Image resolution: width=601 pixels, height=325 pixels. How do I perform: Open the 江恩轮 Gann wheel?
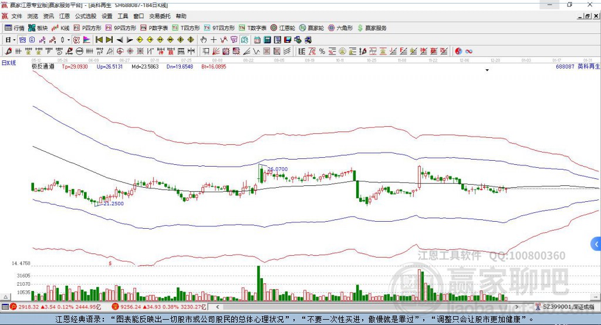pos(283,28)
